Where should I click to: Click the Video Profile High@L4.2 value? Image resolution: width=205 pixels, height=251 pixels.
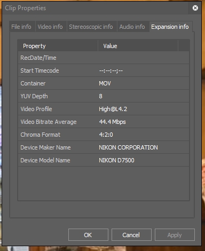click(113, 109)
